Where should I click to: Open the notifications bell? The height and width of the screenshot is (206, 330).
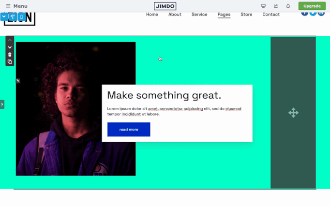pyautogui.click(x=288, y=6)
